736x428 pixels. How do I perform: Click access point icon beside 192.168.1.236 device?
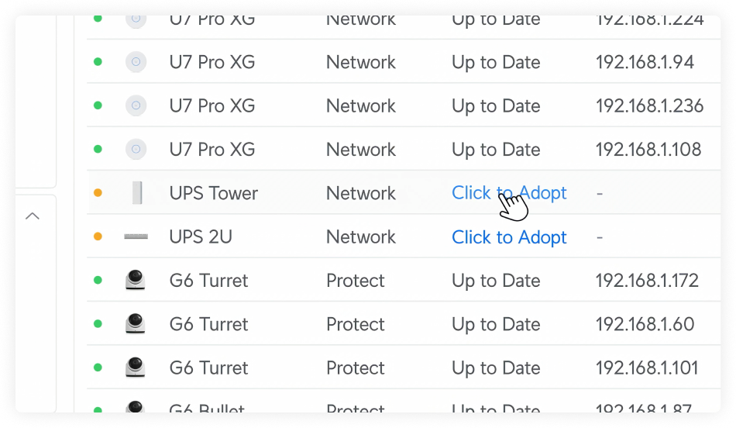(136, 105)
